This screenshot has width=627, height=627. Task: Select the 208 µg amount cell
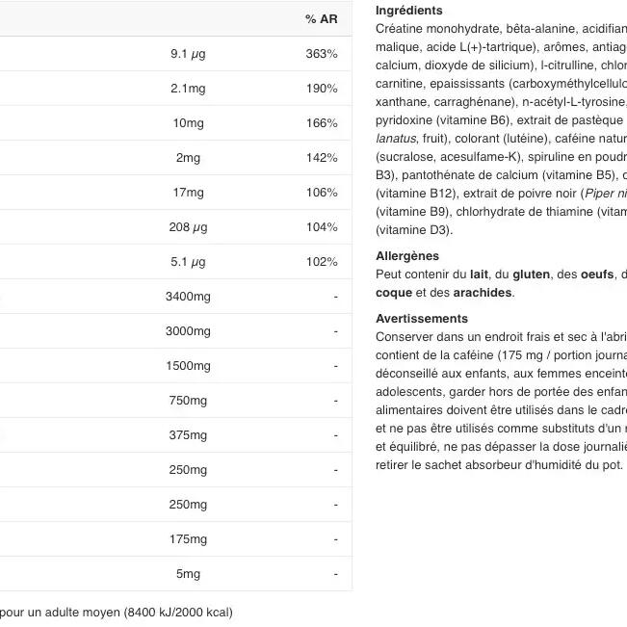coord(188,227)
